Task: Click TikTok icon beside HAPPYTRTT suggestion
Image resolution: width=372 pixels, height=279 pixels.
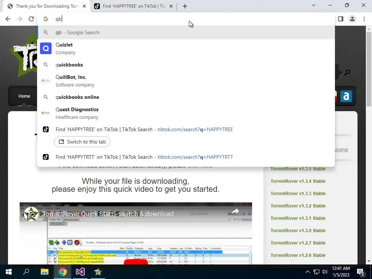Action: 46,157
